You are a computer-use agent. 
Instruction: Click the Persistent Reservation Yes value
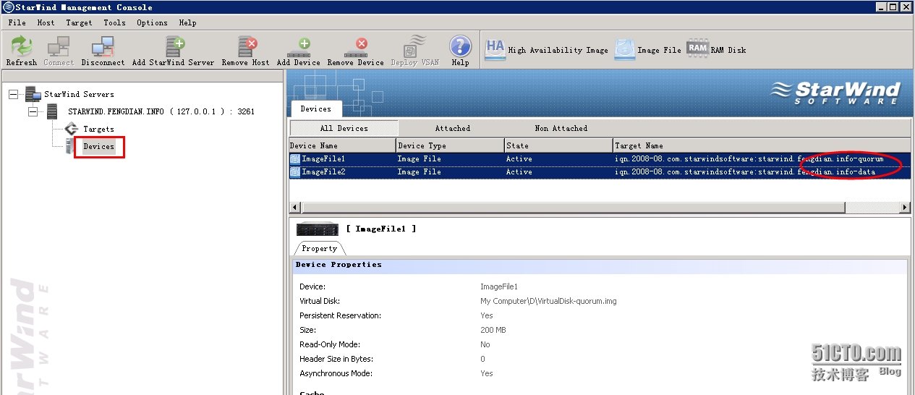487,315
